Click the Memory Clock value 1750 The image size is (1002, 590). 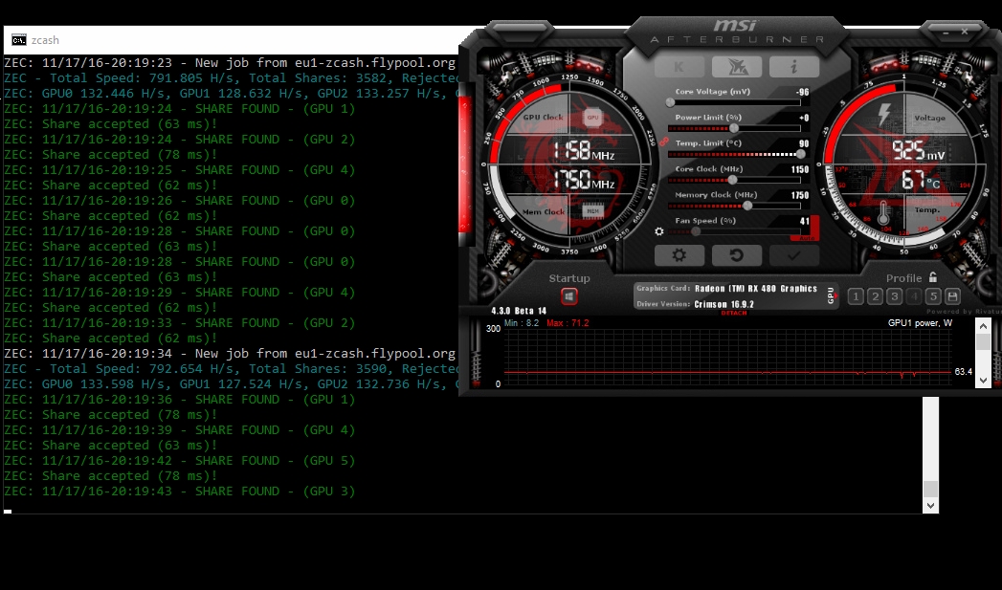[800, 195]
